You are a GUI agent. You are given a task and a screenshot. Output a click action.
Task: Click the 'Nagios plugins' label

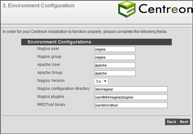(51, 96)
